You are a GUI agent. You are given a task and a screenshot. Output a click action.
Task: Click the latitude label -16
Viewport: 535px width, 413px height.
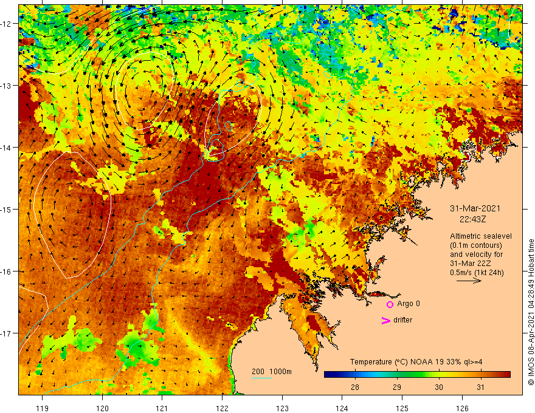coord(6,271)
